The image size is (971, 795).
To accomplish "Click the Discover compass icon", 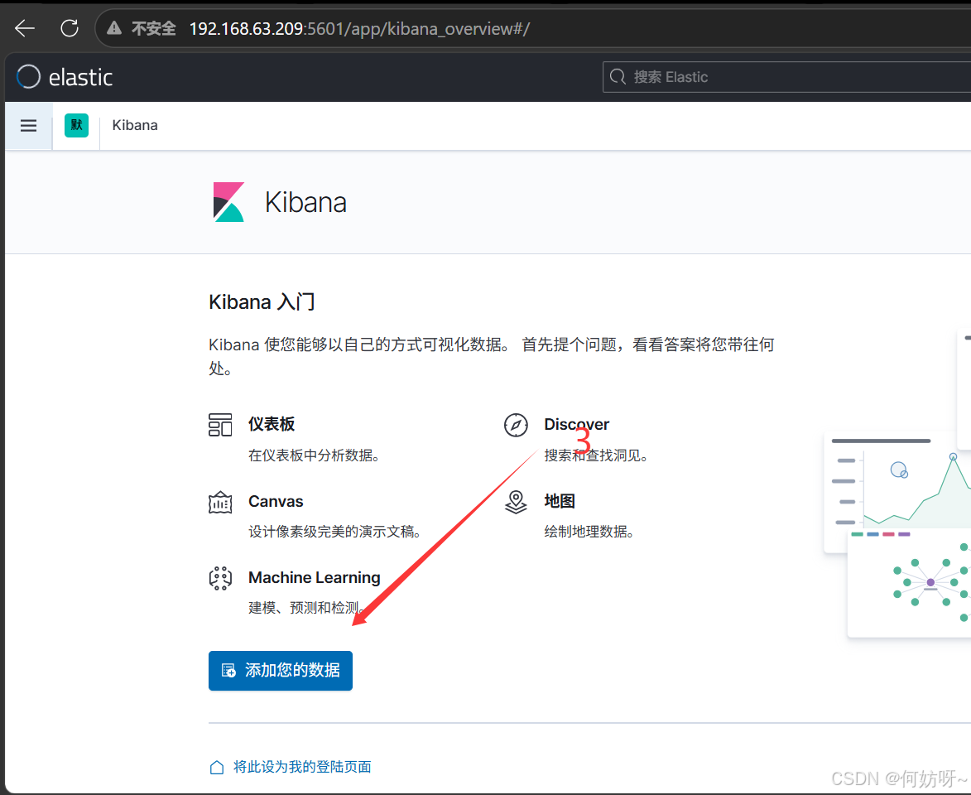I will pos(516,425).
